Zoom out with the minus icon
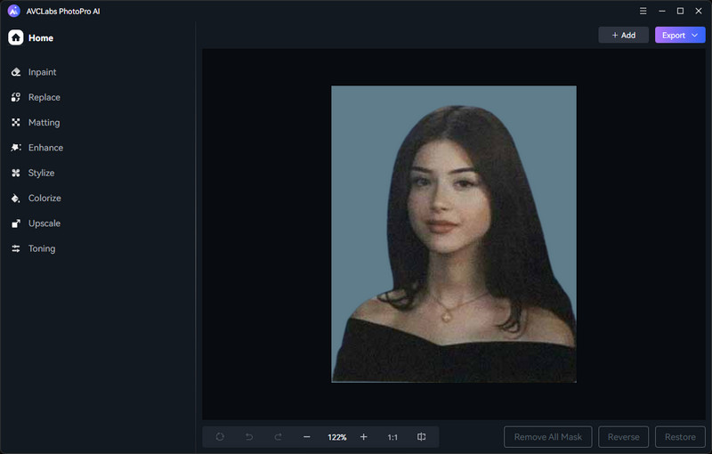Screen dimensions: 712x454 [x=307, y=437]
